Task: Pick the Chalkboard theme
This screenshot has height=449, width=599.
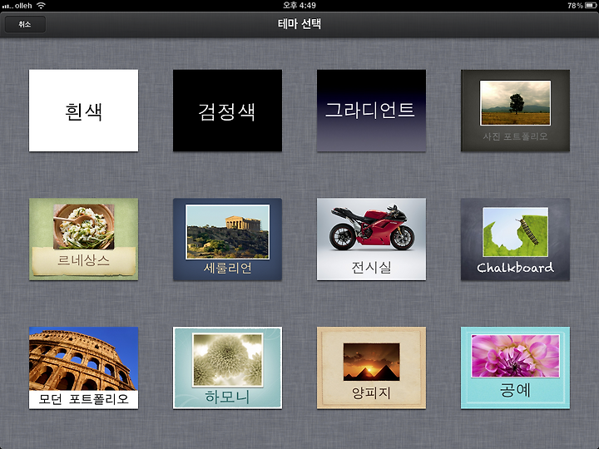Action: pyautogui.click(x=515, y=239)
